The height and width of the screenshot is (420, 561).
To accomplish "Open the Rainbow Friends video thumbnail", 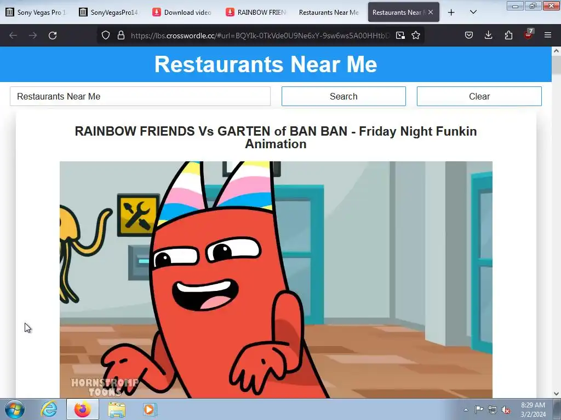I will pyautogui.click(x=276, y=279).
